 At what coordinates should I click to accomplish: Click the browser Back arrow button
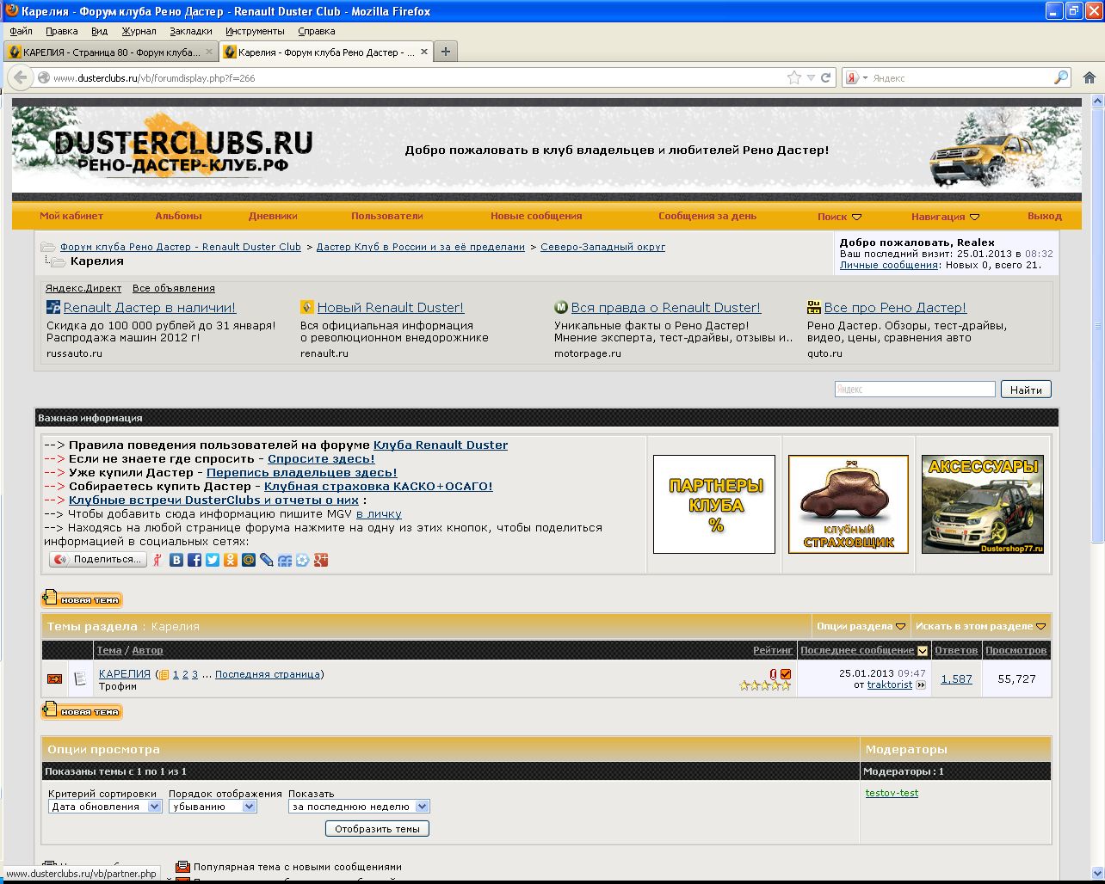20,77
